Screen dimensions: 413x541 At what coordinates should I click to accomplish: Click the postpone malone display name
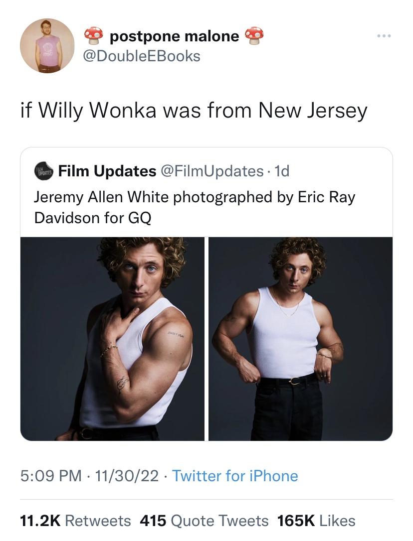tap(174, 36)
